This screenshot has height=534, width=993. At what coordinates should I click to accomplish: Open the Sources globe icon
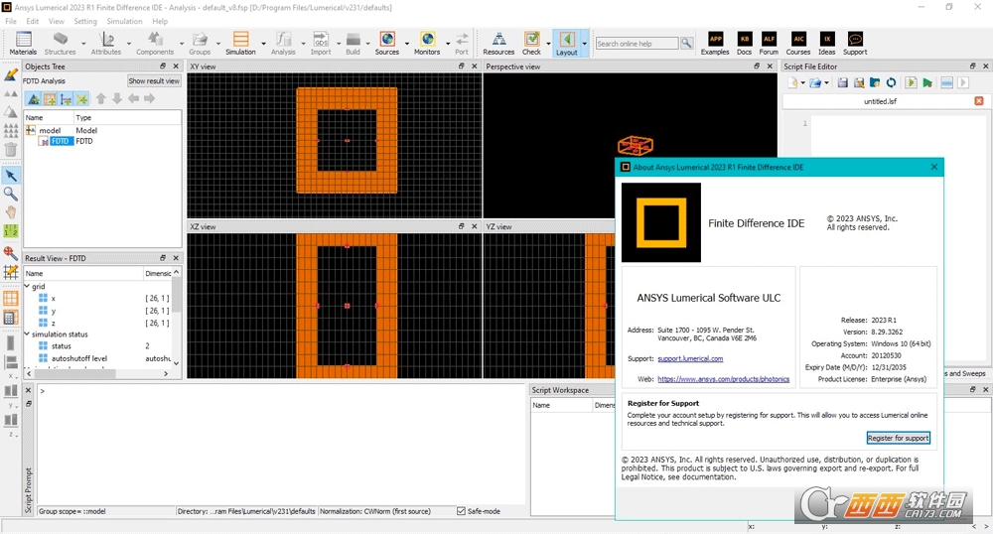(387, 40)
